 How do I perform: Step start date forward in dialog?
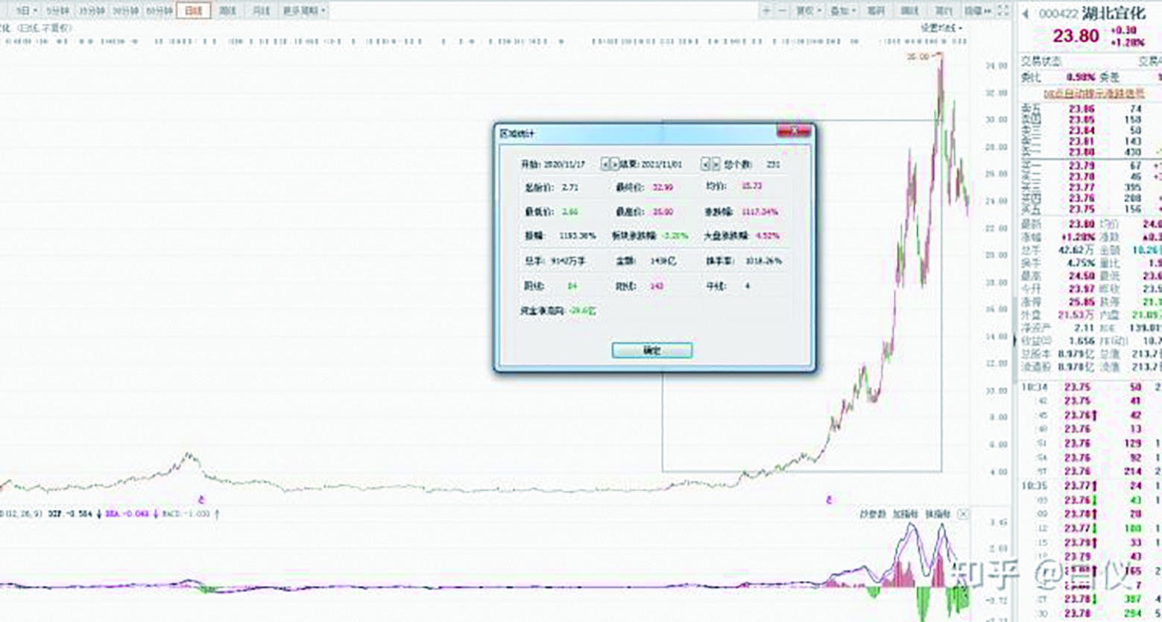coord(615,164)
